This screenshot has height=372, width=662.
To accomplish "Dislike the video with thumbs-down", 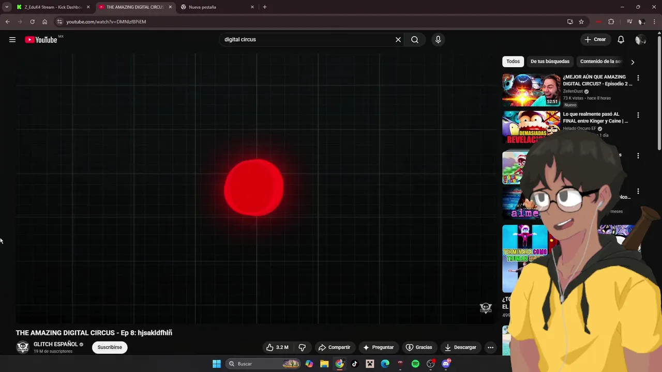I will point(302,347).
